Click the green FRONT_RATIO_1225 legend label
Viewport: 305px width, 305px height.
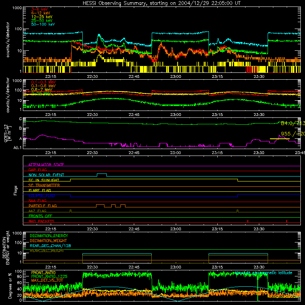pos(49,276)
